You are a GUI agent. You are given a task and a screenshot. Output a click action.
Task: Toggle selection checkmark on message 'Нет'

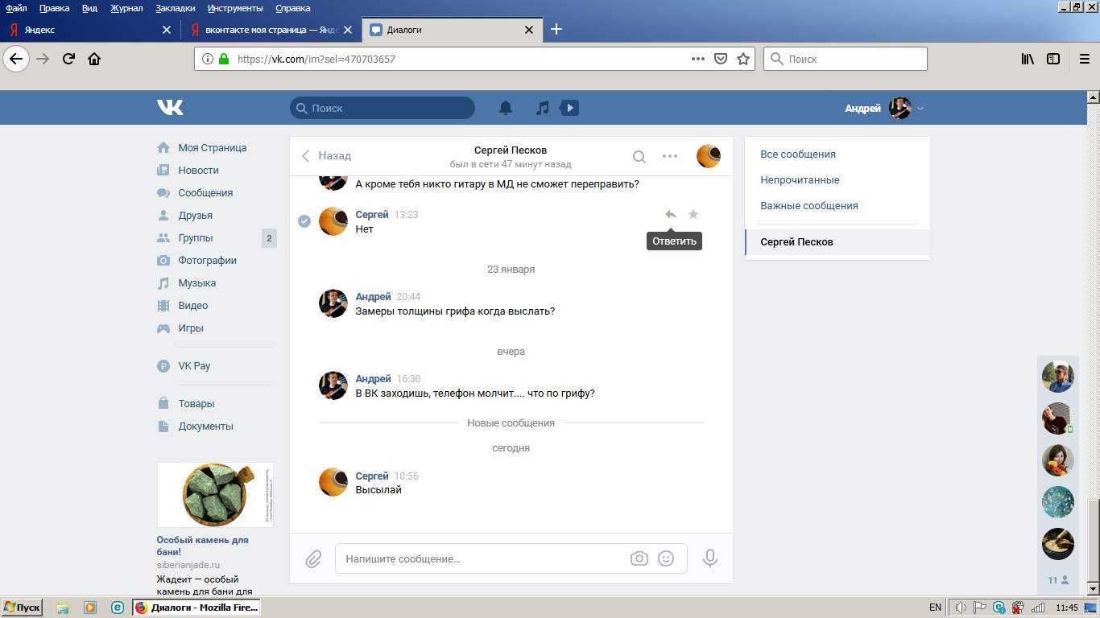[304, 221]
